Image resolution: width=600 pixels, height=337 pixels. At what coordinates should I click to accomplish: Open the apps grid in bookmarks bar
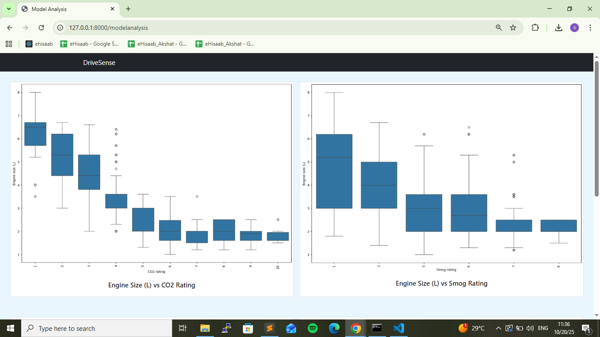(9, 44)
